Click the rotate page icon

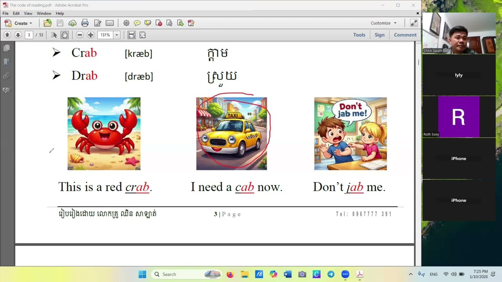(x=169, y=23)
